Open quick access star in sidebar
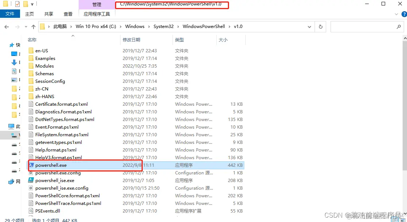 (x=12, y=45)
